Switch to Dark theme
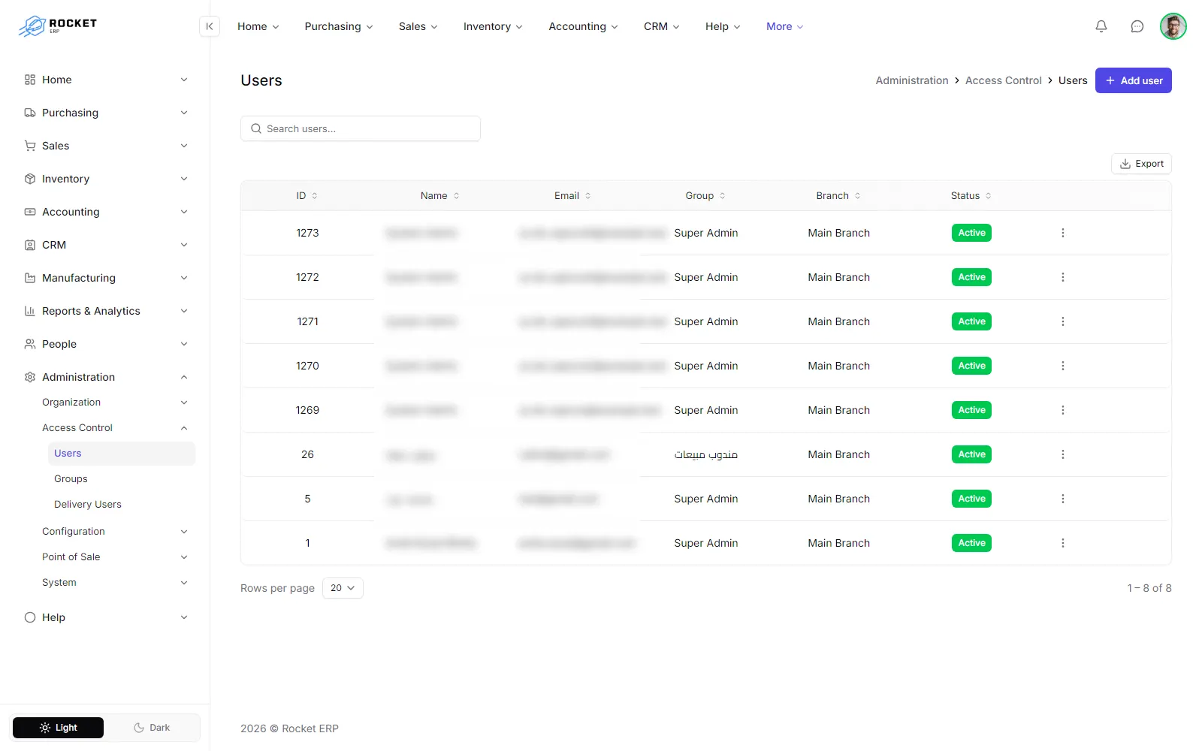This screenshot has width=1202, height=751. pyautogui.click(x=152, y=728)
